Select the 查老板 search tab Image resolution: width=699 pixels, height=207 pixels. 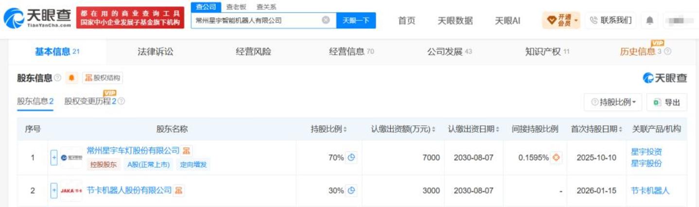point(236,6)
